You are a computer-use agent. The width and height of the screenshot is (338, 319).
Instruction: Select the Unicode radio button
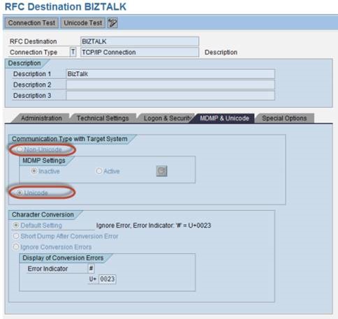point(20,193)
